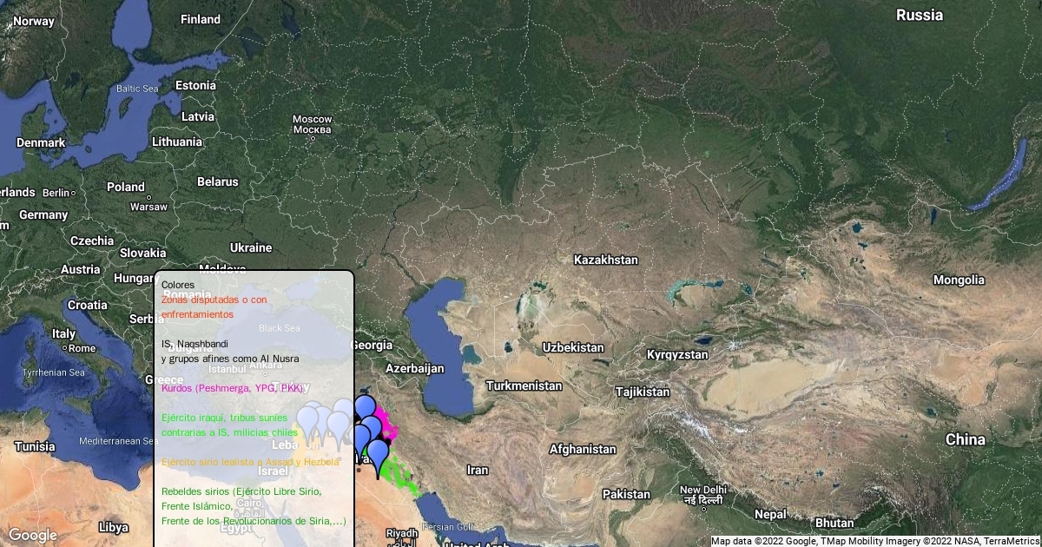The height and width of the screenshot is (547, 1042).
Task: Click the 'Kazakhstan' map label
Action: [605, 260]
